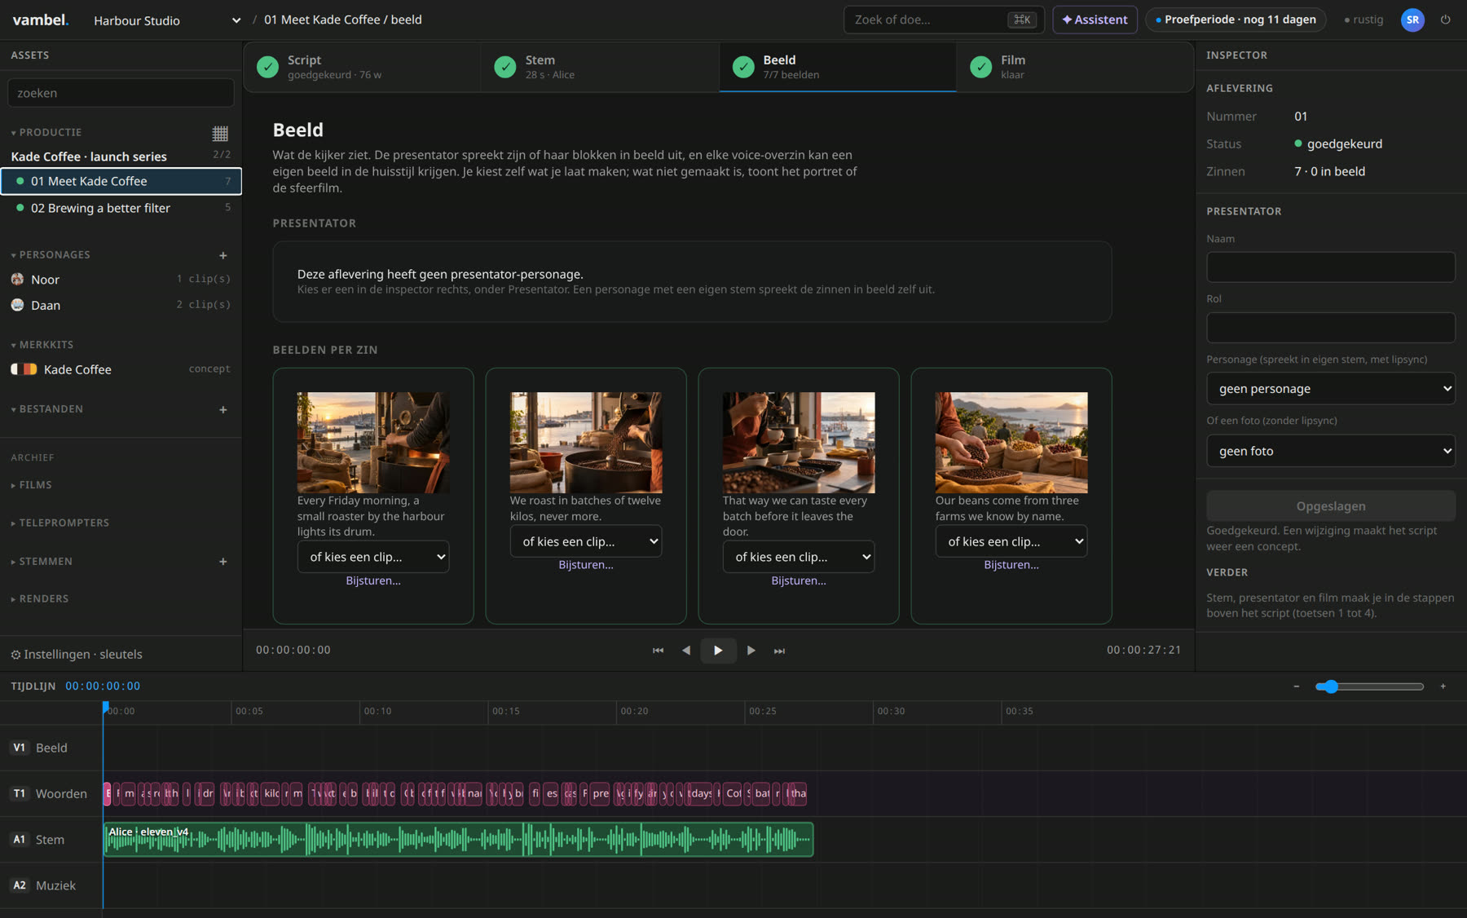Open clip dropdown for 'We roast in batches' card
The height and width of the screenshot is (918, 1467).
click(x=586, y=541)
